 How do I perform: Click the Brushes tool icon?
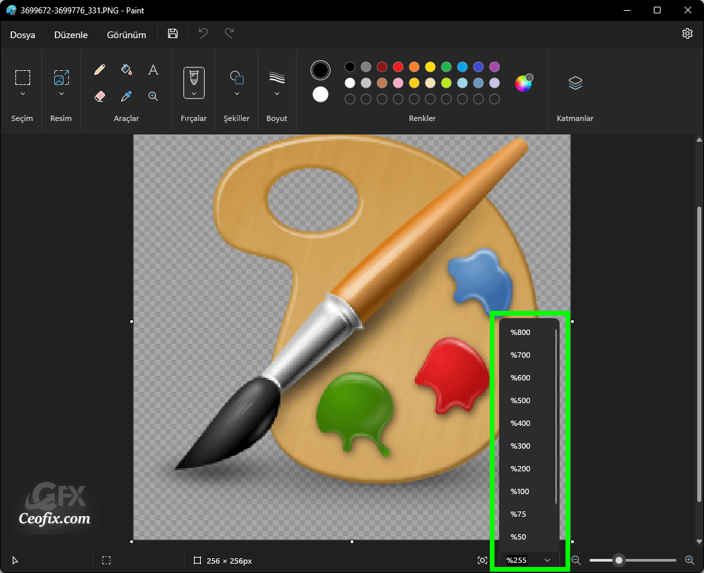click(194, 77)
